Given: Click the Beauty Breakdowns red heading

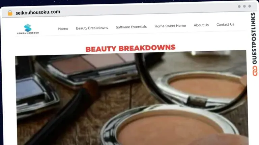Looking at the screenshot, I should [131, 48].
